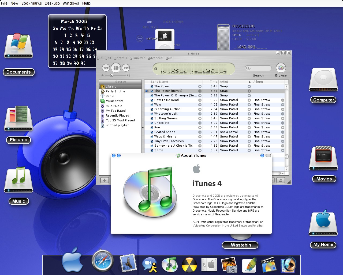Uncheck the song Gleaming Auction

pyautogui.click(x=152, y=109)
